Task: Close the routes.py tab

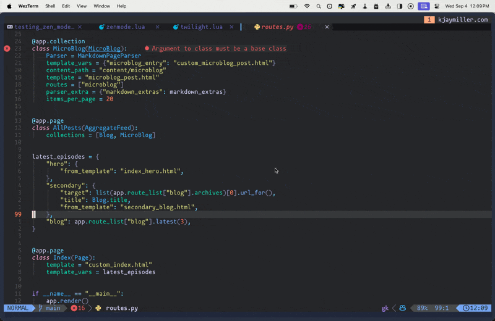Action: pyautogui.click(x=327, y=27)
